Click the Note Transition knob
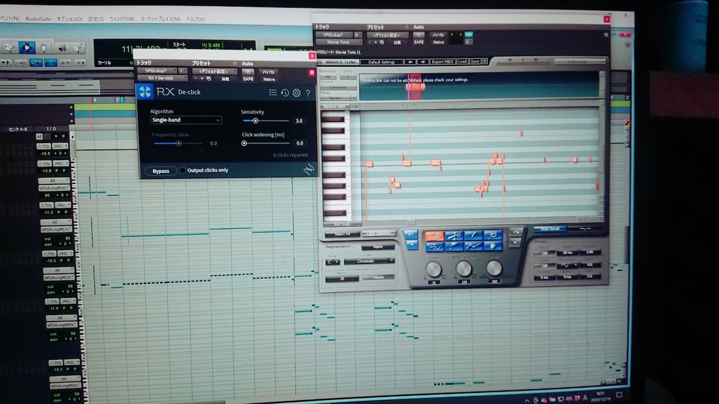Screen dimensions: 719x404 tap(464, 269)
